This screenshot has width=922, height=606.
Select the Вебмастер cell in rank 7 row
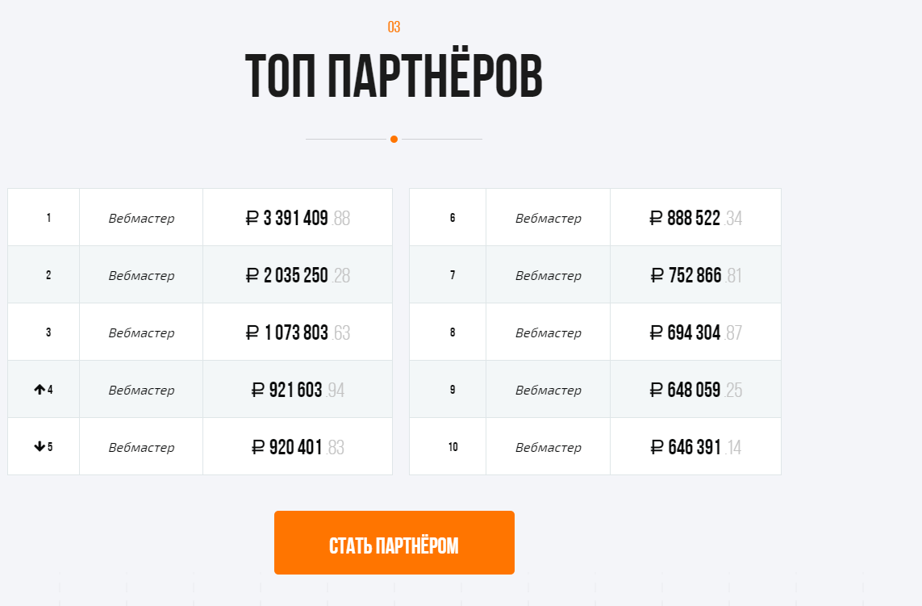[548, 274]
